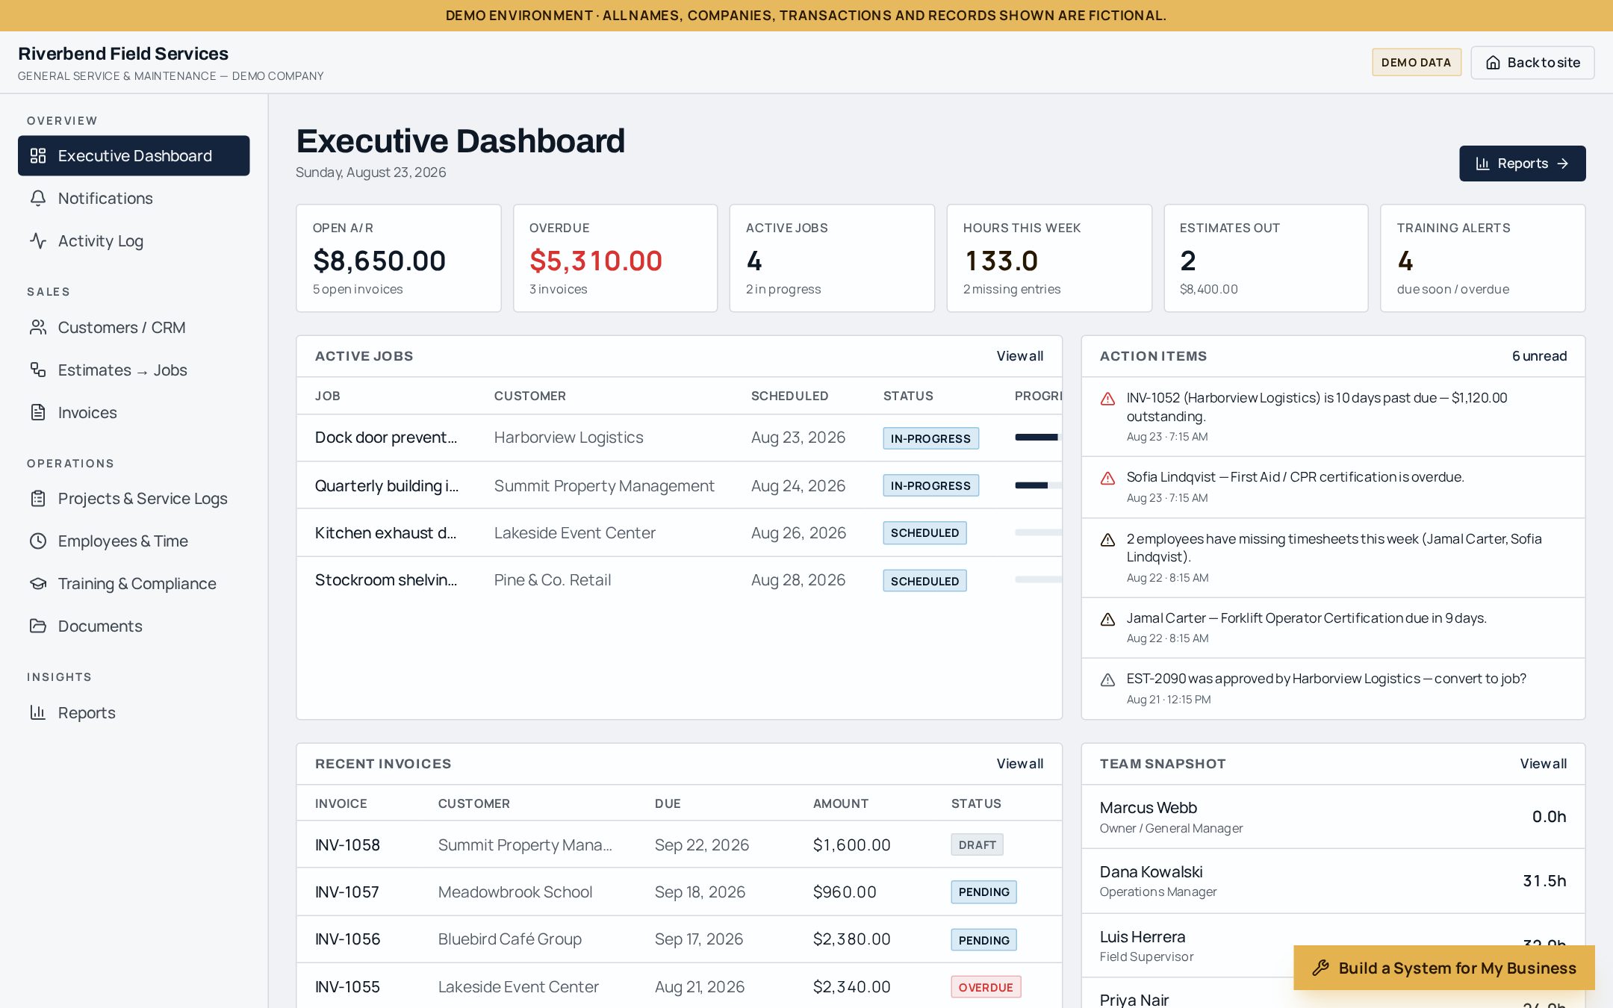Viewport: 1613px width, 1008px height.
Task: Click the Activity Log pulse icon
Action: coord(38,240)
